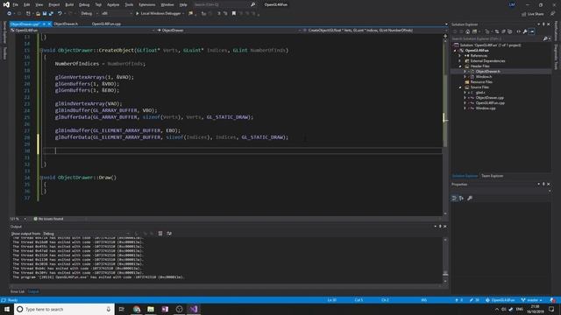Viewport: 561px width, 315px height.
Task: Click Property Pages wrench in Properties panel
Action: click(x=470, y=199)
